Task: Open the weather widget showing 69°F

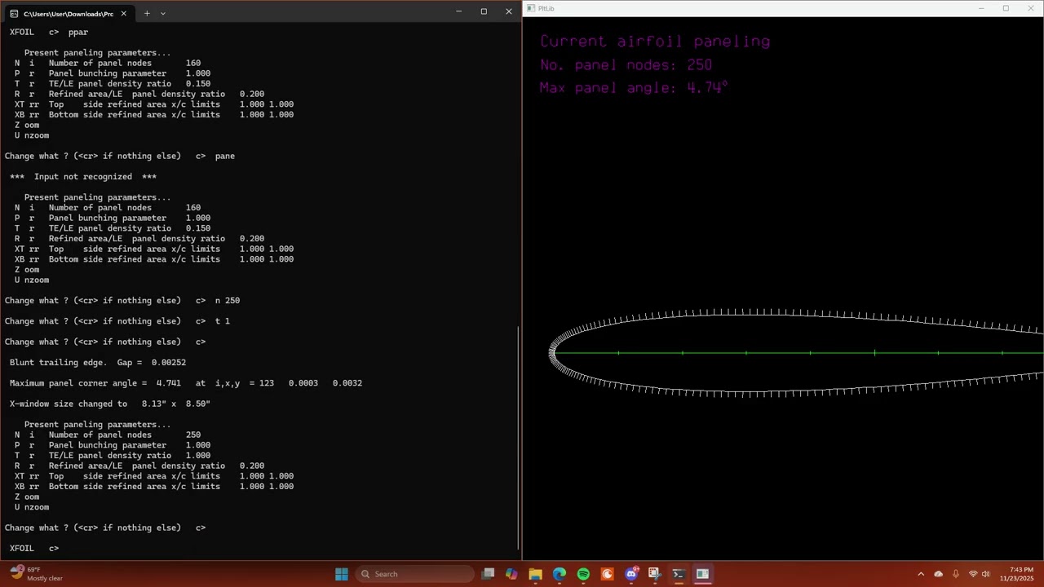Action: 37,574
